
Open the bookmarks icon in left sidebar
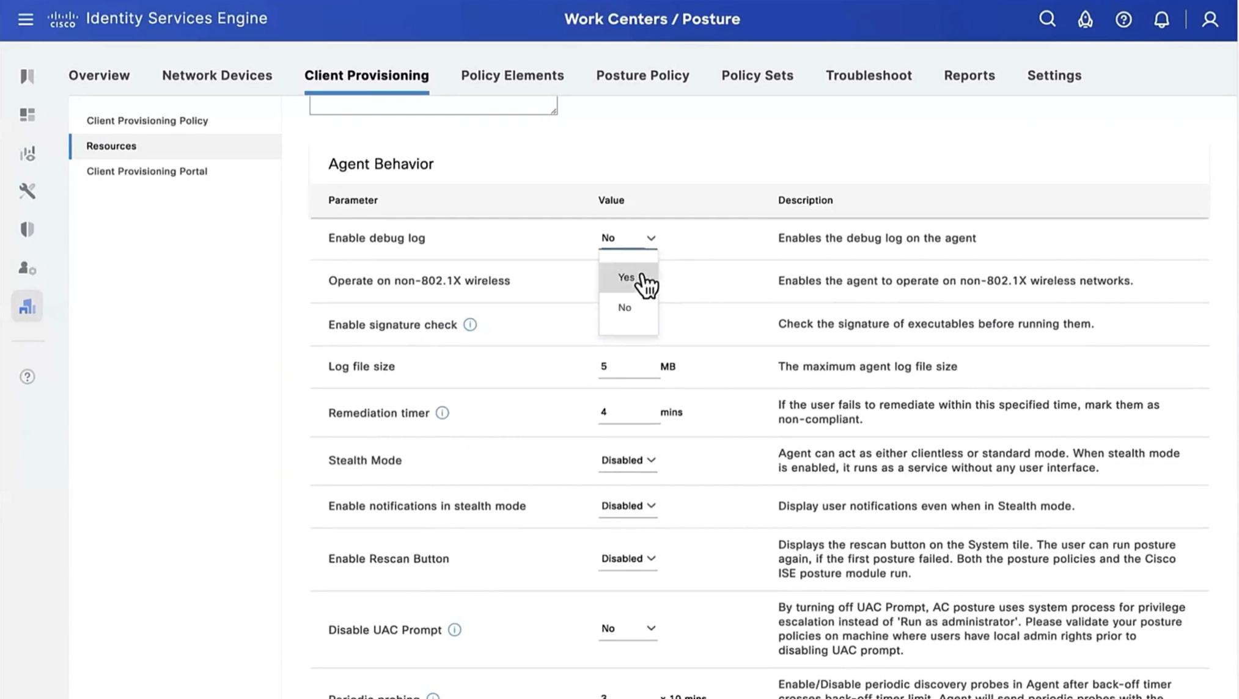pos(27,76)
